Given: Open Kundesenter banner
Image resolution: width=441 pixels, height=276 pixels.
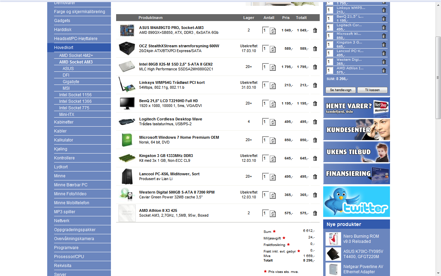Looking at the screenshot, I should tap(357, 130).
